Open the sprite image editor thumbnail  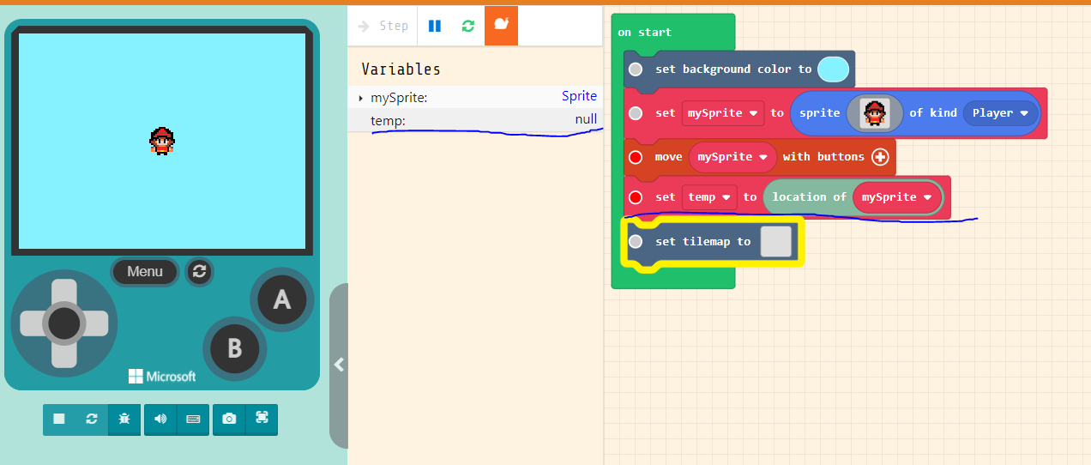click(874, 113)
